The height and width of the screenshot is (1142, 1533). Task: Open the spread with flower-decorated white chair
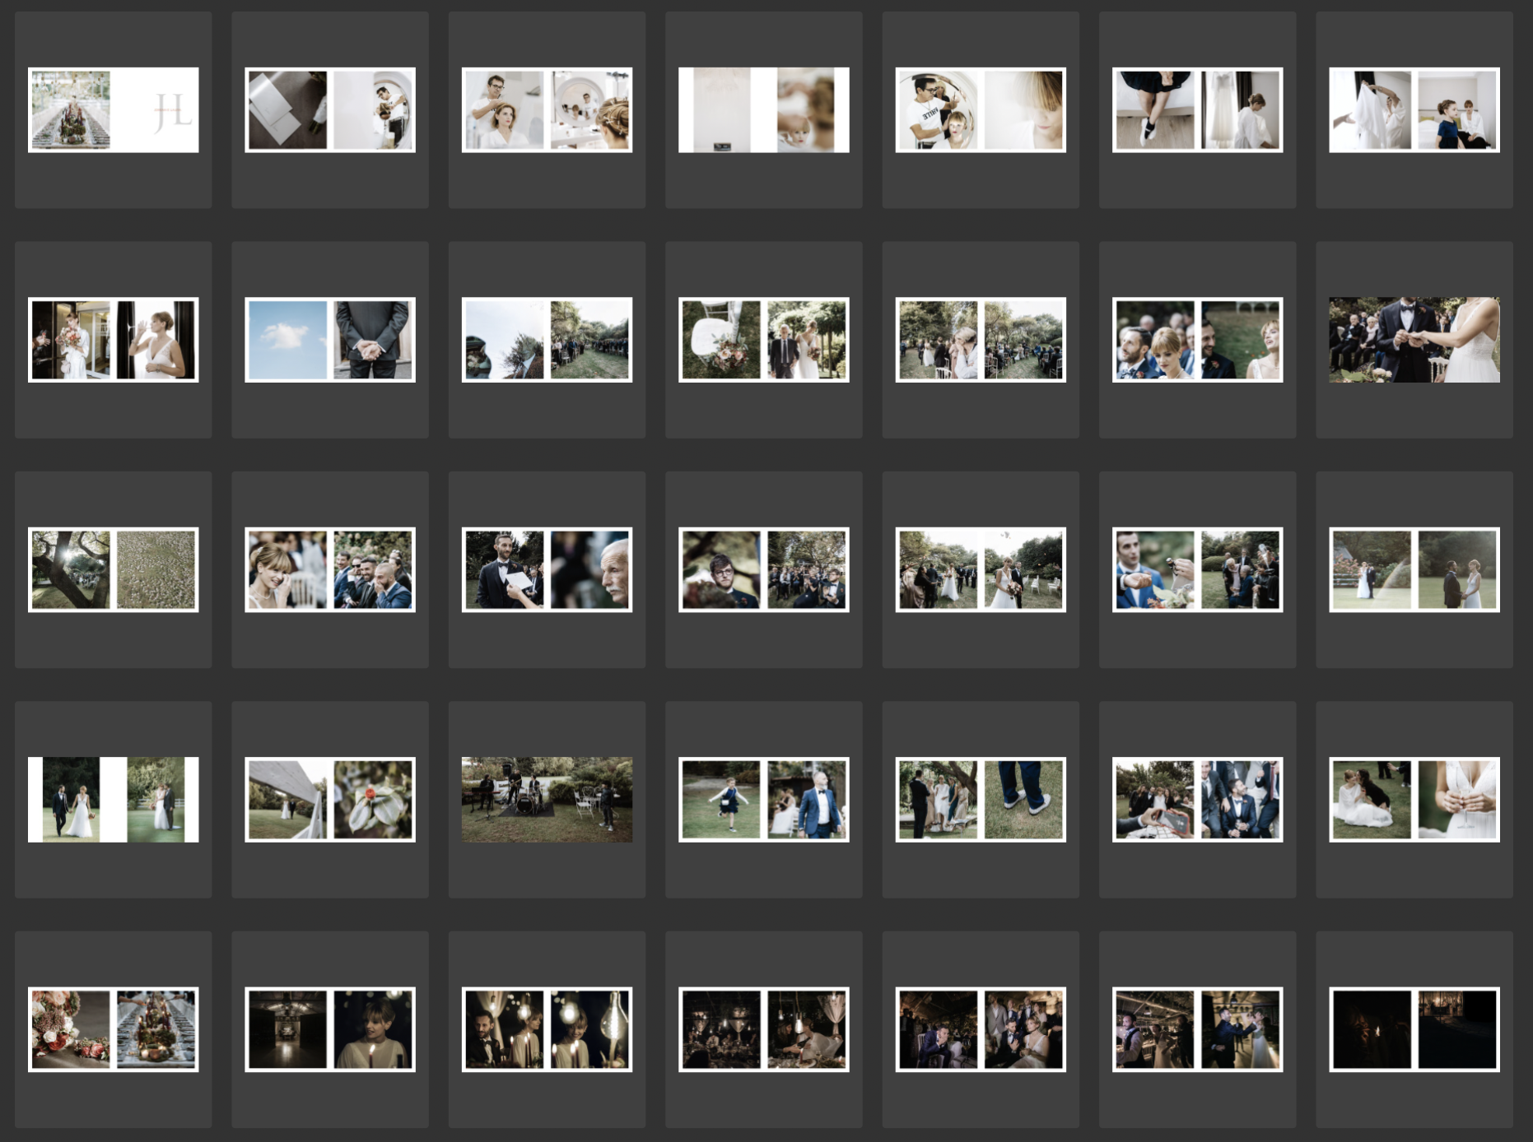click(x=763, y=340)
